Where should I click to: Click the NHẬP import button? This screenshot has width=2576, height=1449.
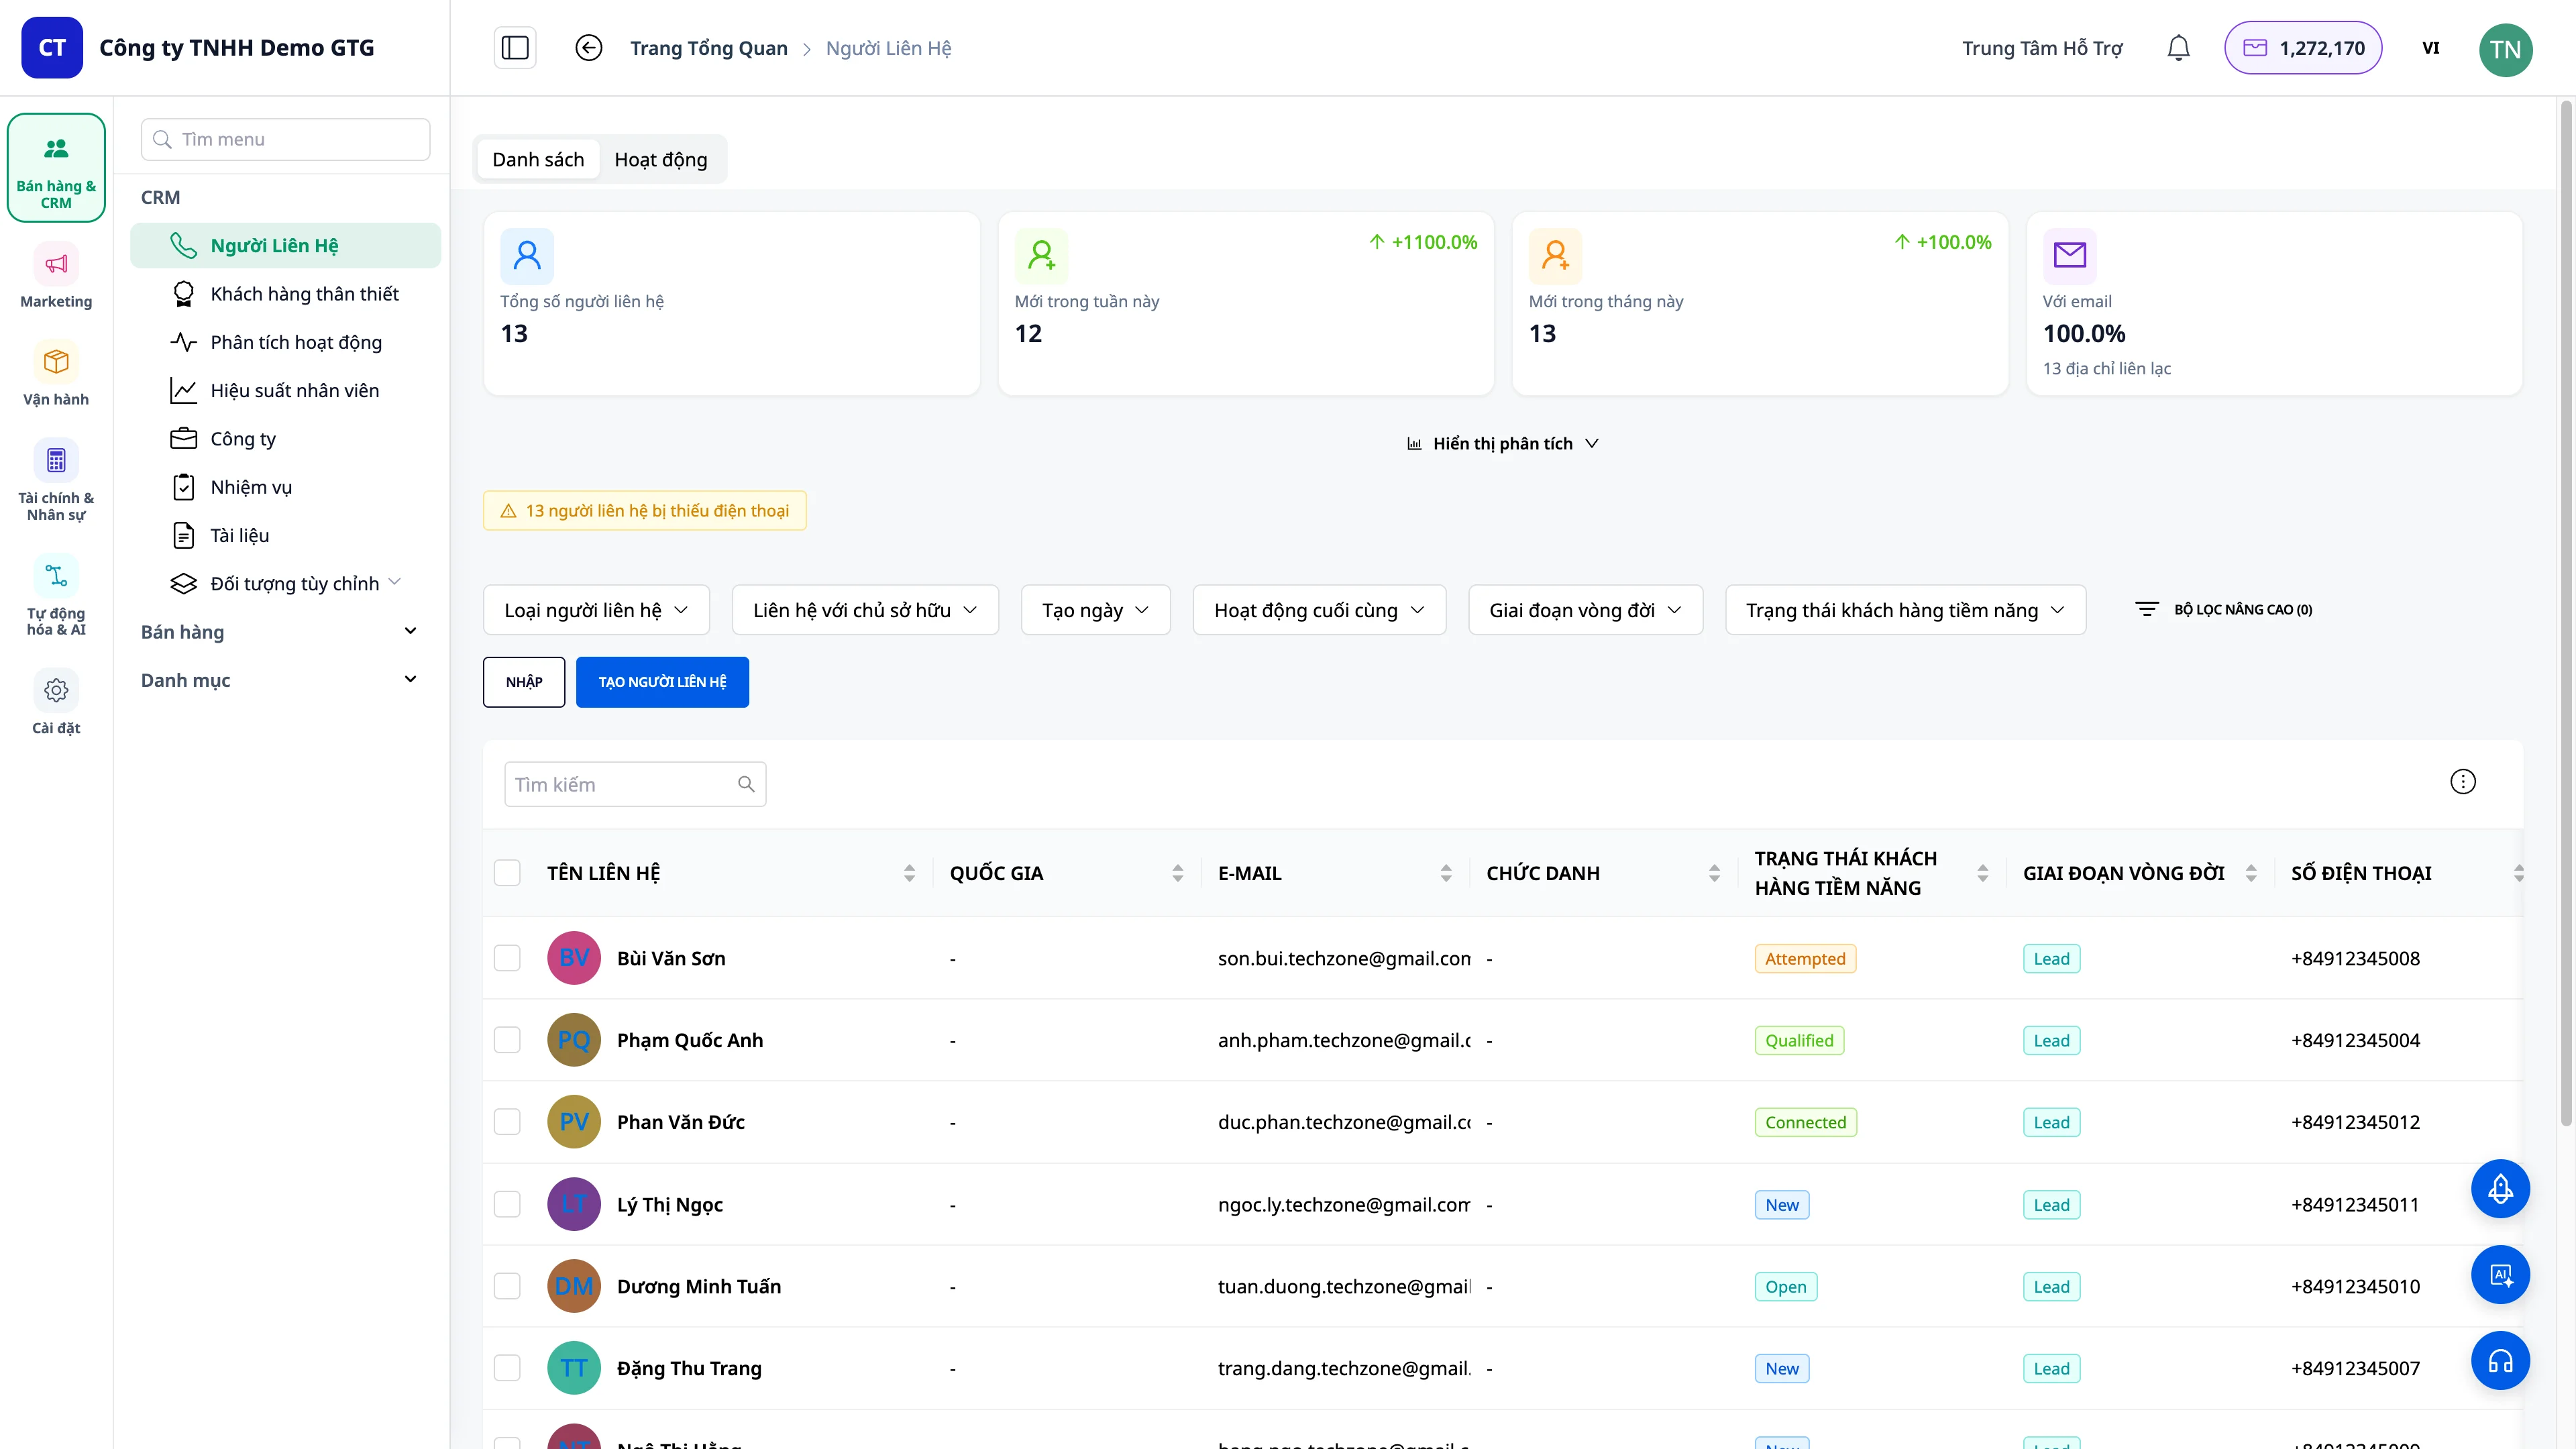click(x=524, y=682)
